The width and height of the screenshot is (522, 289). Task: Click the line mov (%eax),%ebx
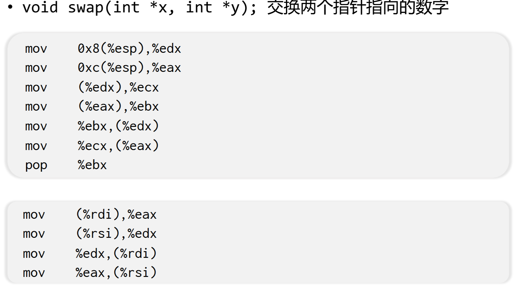point(92,107)
